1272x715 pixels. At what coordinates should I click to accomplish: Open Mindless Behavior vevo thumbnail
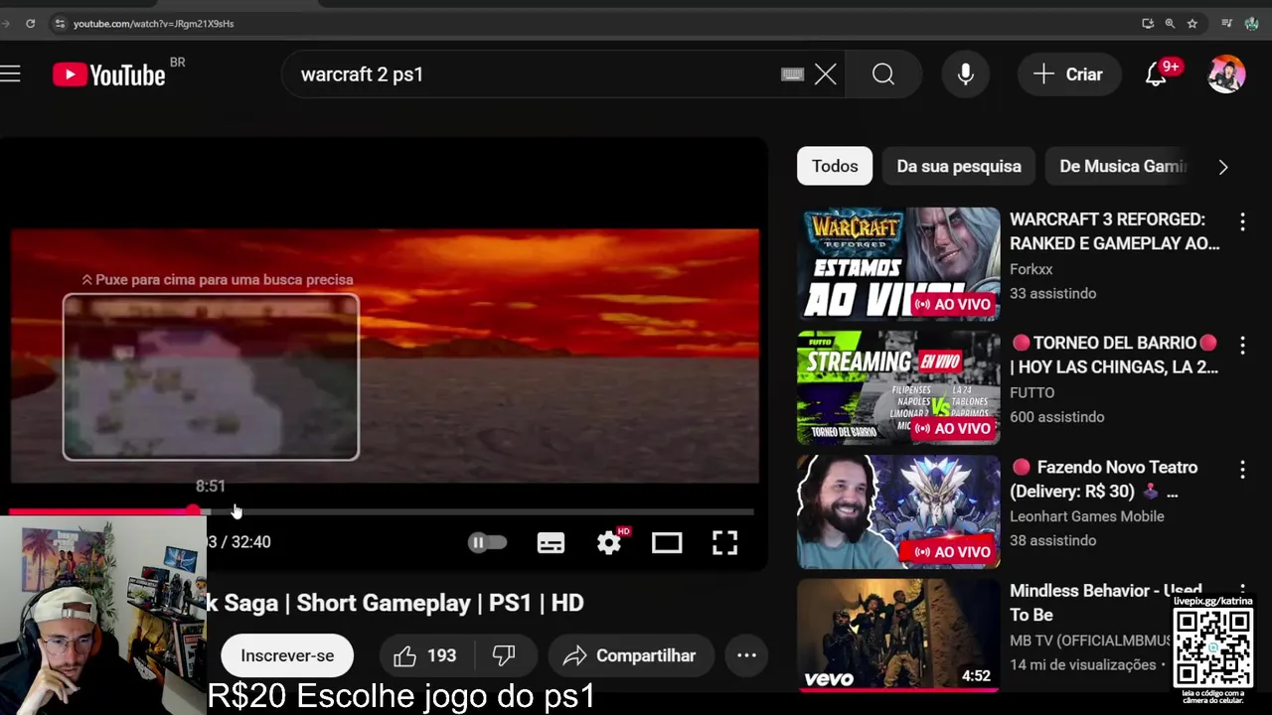pyautogui.click(x=898, y=635)
